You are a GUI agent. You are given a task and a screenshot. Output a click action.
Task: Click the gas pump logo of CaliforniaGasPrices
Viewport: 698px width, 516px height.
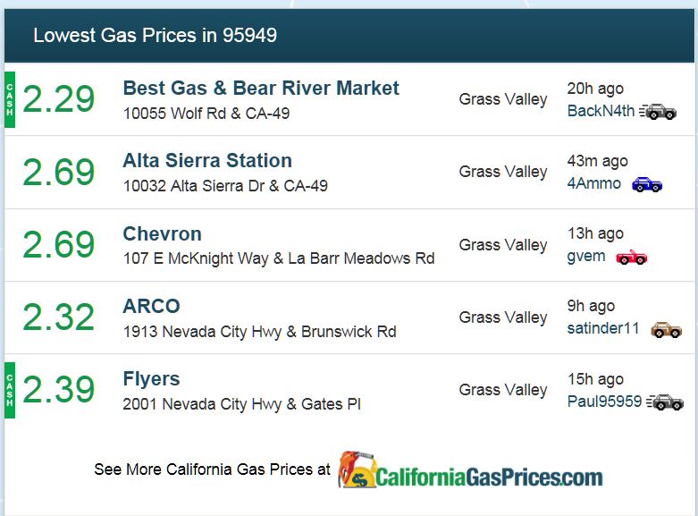tap(357, 469)
